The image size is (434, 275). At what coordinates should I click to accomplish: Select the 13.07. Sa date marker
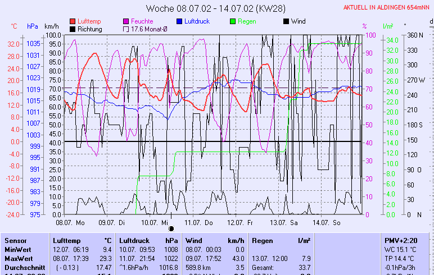click(284, 223)
